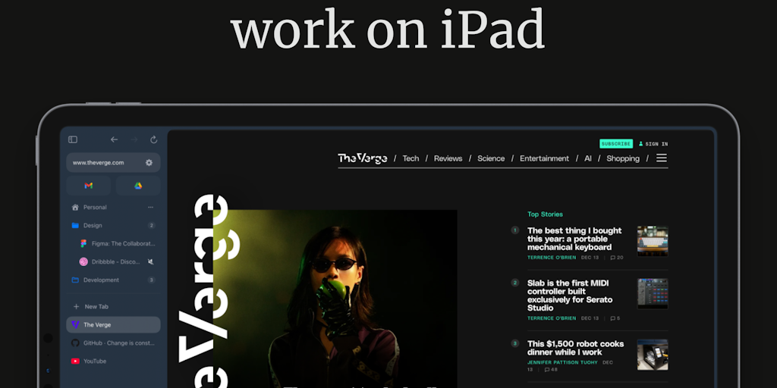Click the forward arrow in sidebar toolbar
The width and height of the screenshot is (777, 388).
click(134, 139)
